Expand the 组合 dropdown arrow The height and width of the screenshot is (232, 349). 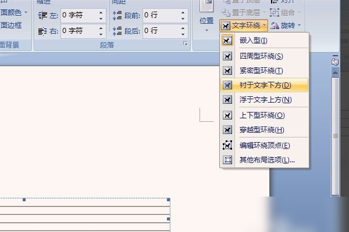(x=299, y=13)
